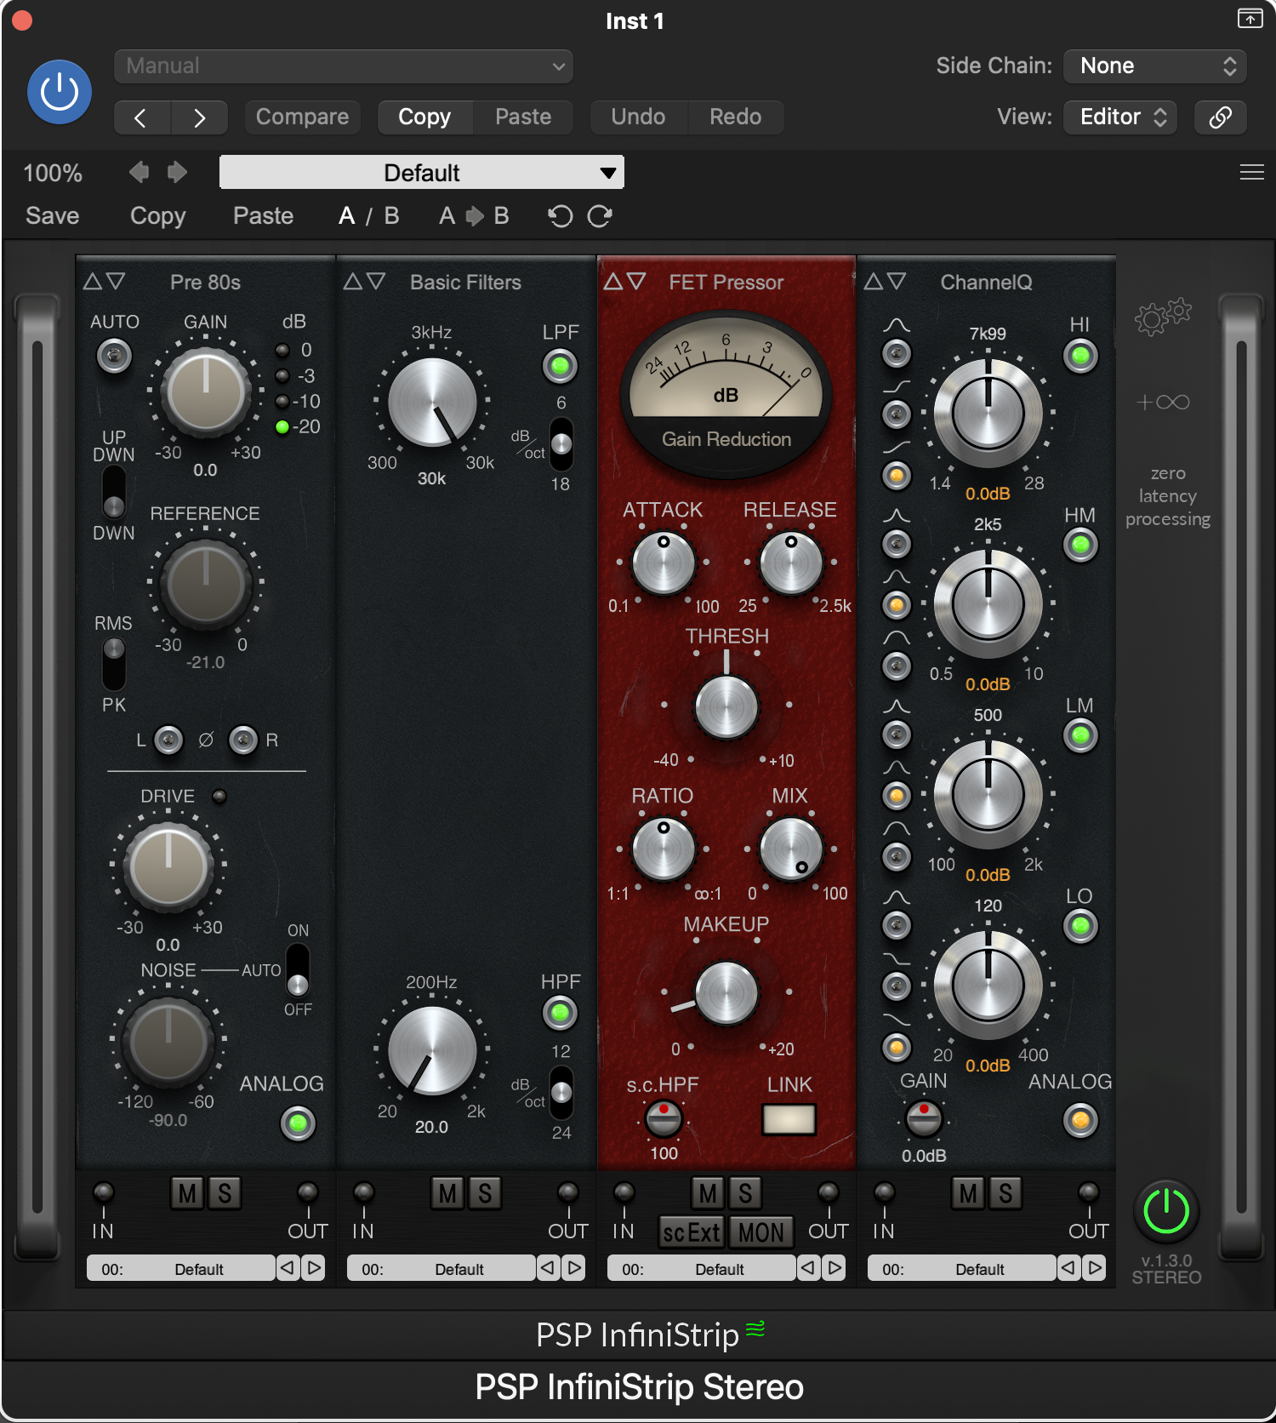Click Copy in the PSP preset bar
Viewport: 1276px width, 1423px height.
158,216
